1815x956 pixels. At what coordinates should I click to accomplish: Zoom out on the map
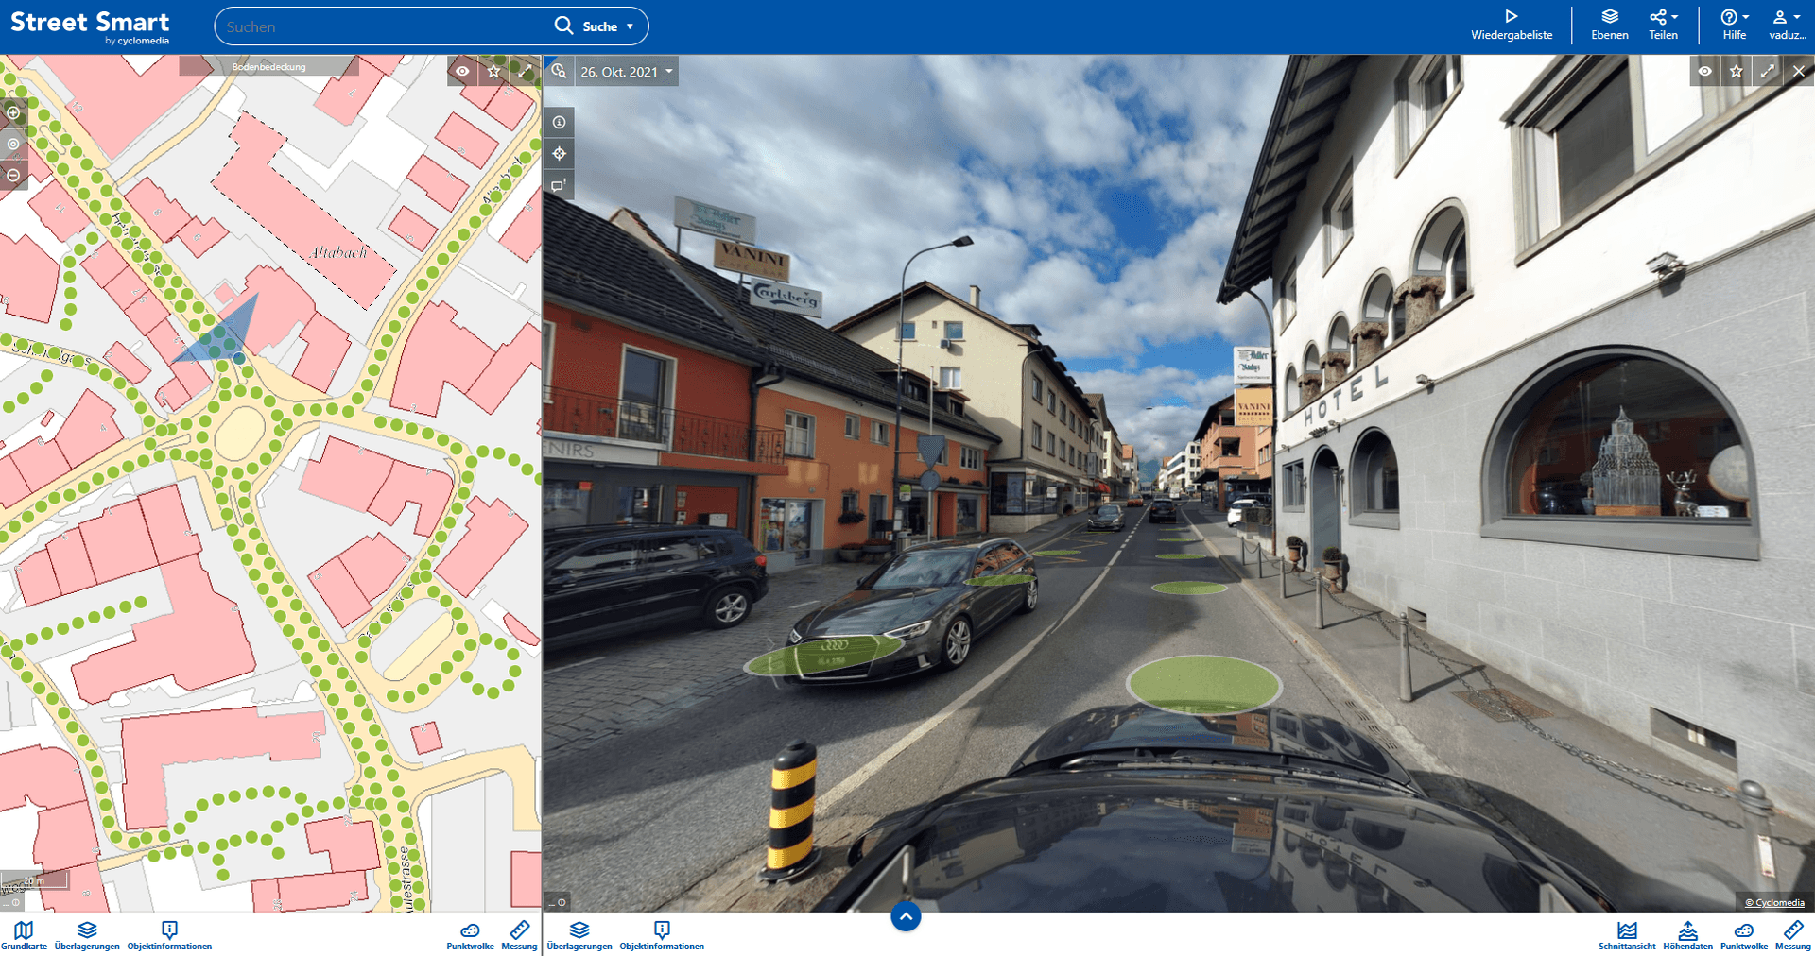pyautogui.click(x=13, y=175)
